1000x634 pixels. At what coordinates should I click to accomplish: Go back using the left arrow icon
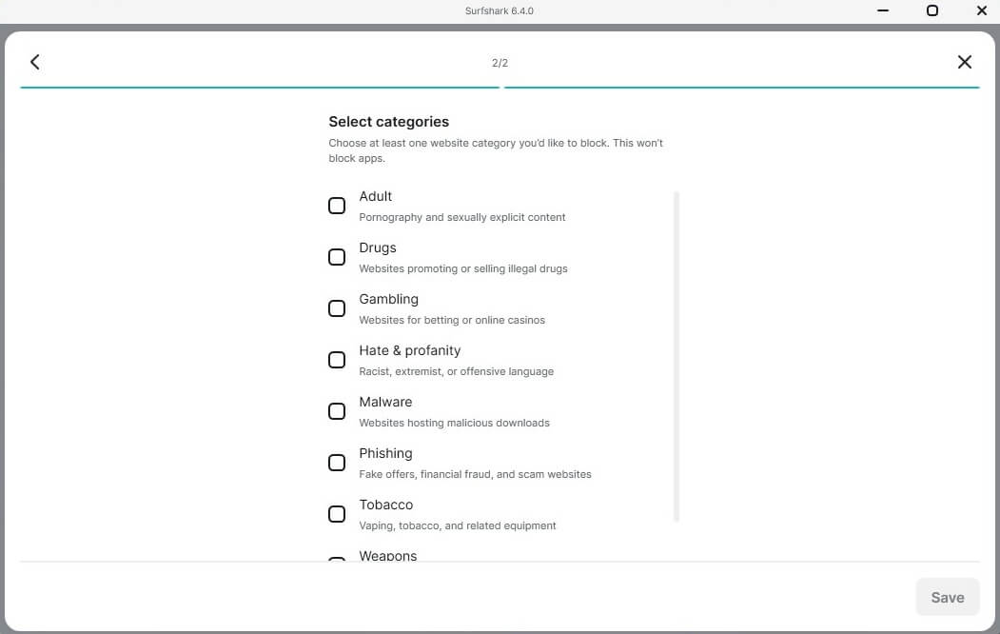(x=35, y=62)
